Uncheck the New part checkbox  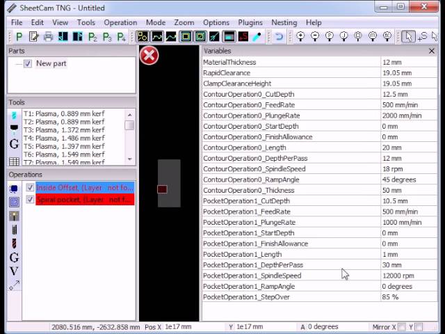point(28,63)
